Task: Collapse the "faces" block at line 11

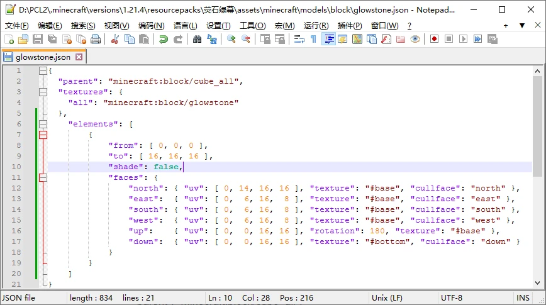Action: pyautogui.click(x=43, y=177)
